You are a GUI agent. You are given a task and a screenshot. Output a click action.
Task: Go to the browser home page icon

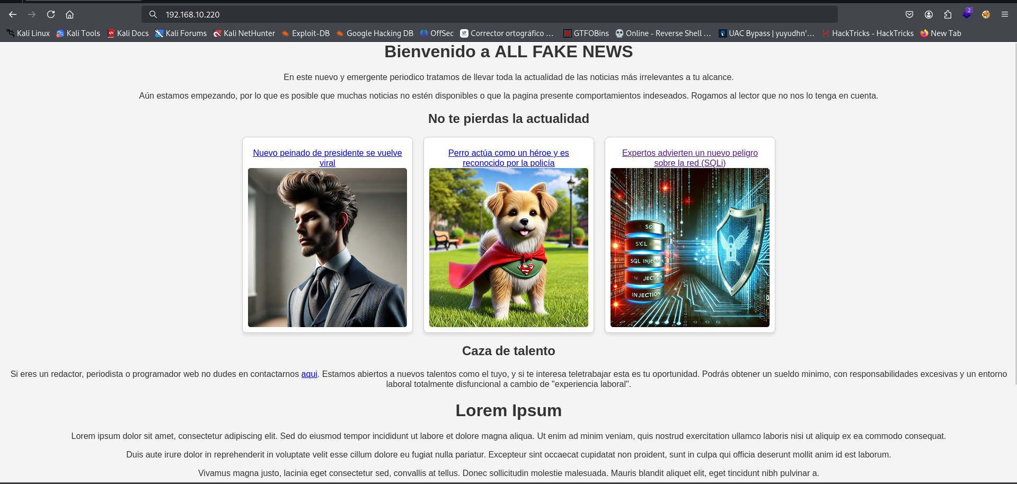[x=70, y=14]
